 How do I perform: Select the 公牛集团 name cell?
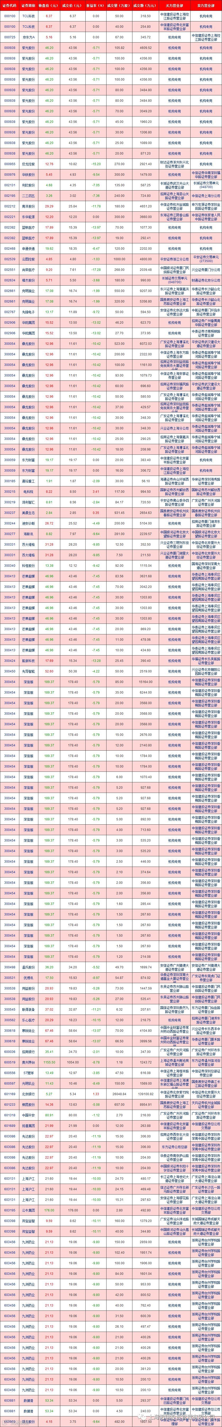pos(29,1210)
